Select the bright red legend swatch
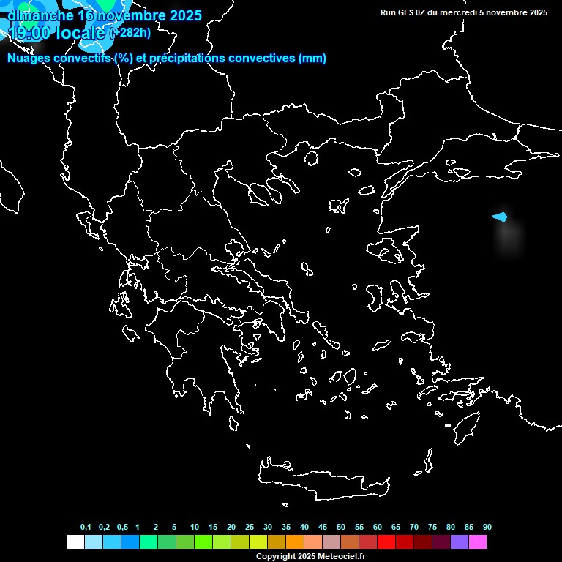Image resolution: width=562 pixels, height=562 pixels. [x=386, y=542]
